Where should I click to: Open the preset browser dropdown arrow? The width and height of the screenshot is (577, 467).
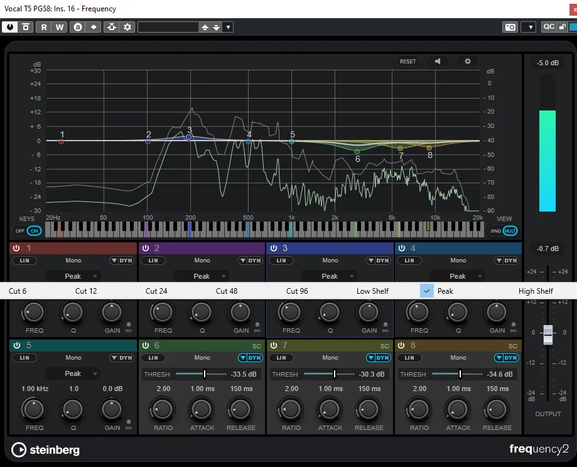229,27
